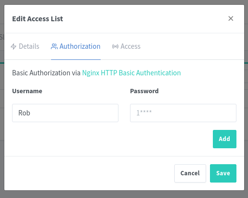The image size is (248, 198).
Task: Select the Authorization tab label
Action: click(80, 46)
